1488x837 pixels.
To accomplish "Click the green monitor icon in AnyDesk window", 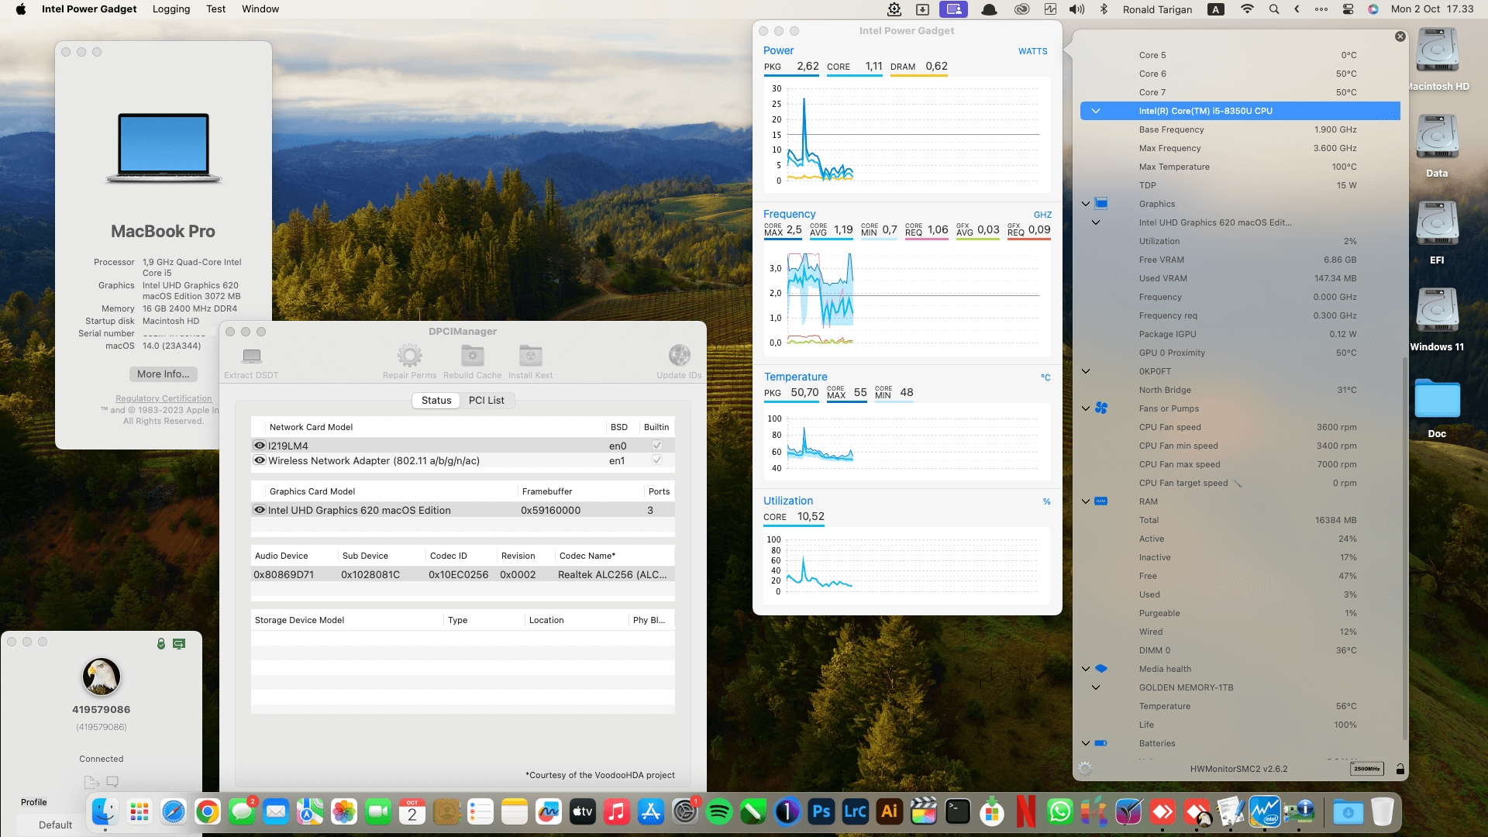I will [179, 643].
